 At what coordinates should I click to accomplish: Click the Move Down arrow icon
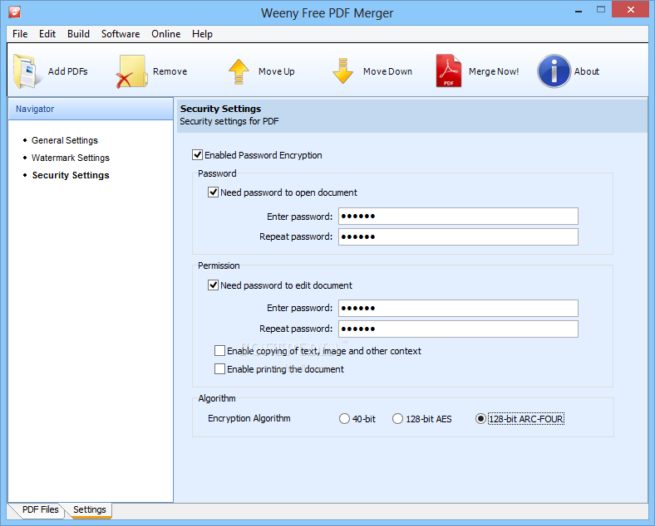(x=343, y=71)
